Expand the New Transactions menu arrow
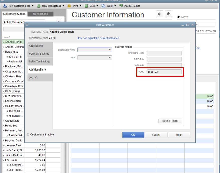 [x=63, y=6]
